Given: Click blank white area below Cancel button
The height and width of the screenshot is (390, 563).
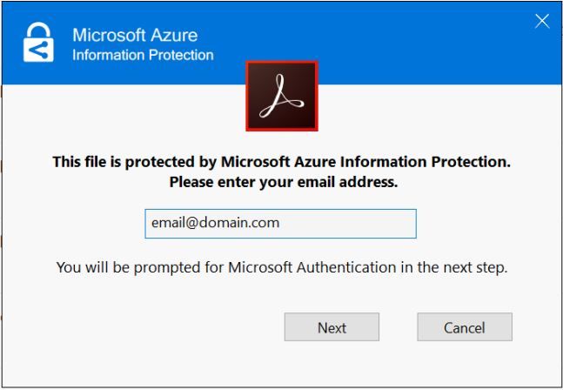Looking at the screenshot, I should (464, 364).
